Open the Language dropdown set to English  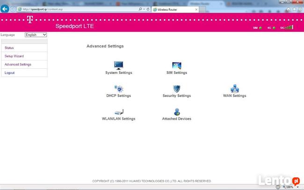coord(36,35)
